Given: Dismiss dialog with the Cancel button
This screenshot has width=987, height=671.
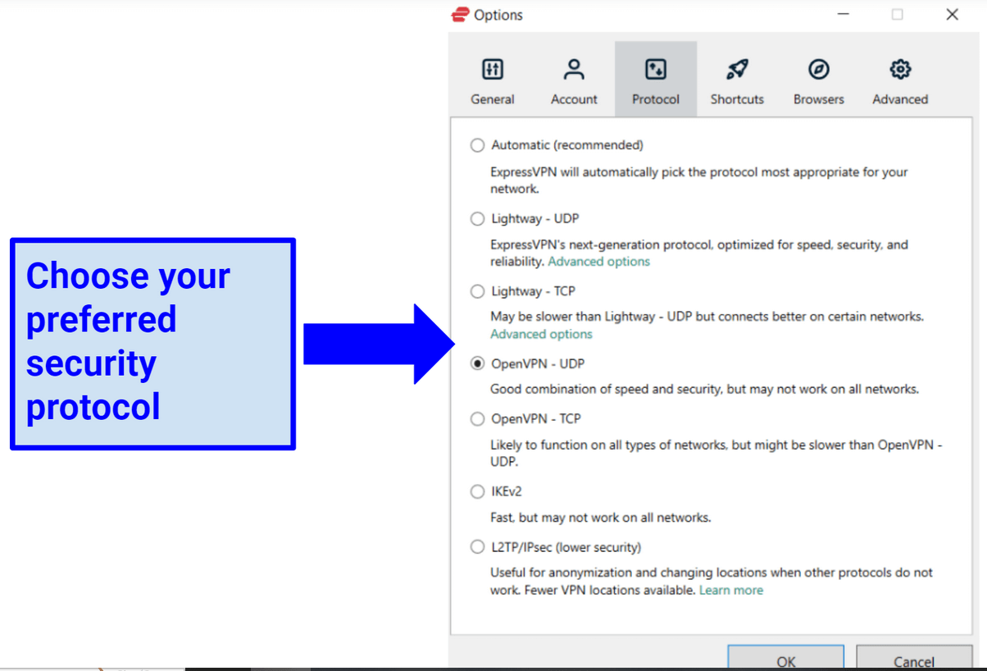Looking at the screenshot, I should 914,658.
